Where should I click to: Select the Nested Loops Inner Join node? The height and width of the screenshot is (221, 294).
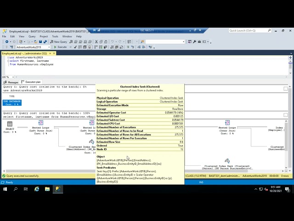pyautogui.click(x=227, y=128)
